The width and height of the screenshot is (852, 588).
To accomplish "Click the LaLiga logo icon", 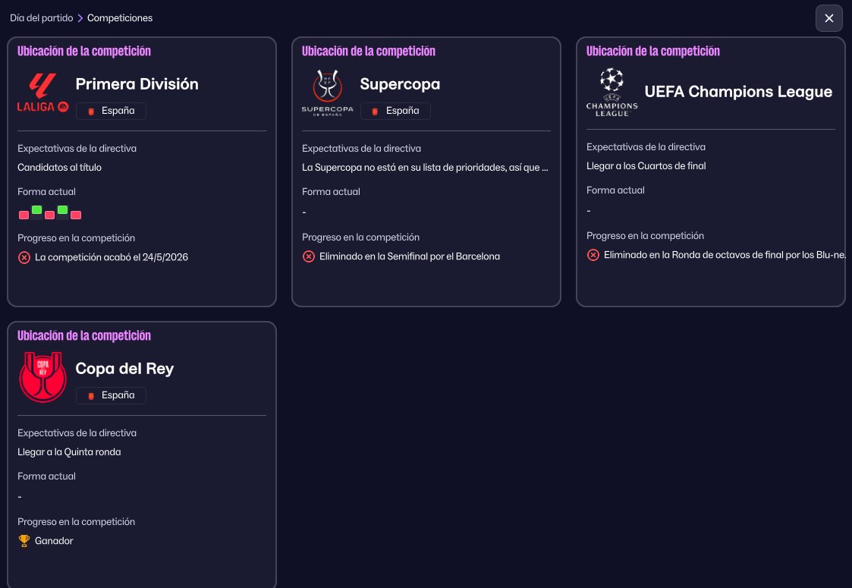I will point(43,93).
